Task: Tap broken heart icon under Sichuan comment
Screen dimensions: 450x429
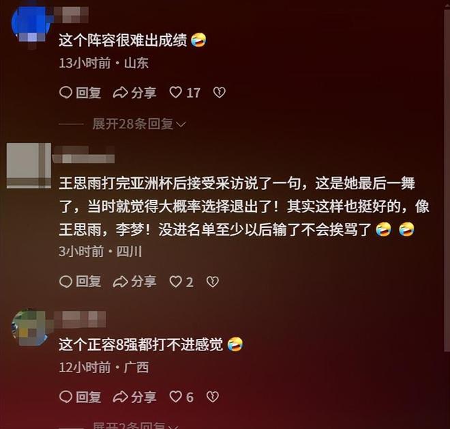Action: coord(213,281)
